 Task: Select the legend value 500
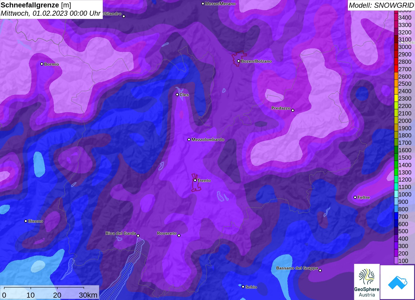(403, 231)
